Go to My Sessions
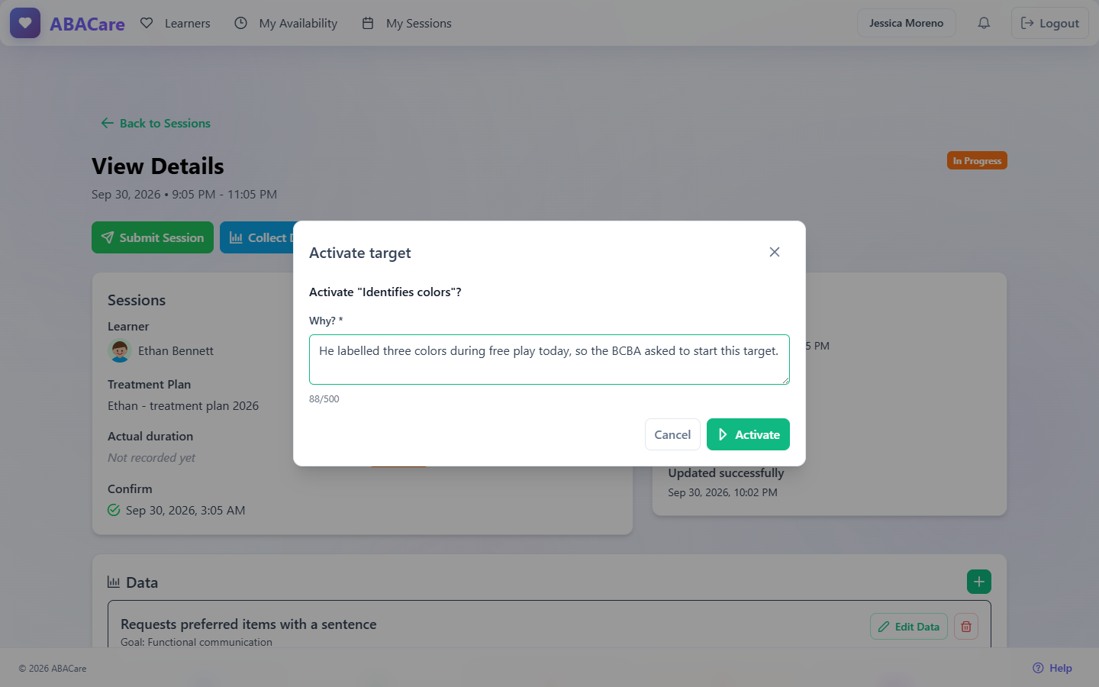This screenshot has width=1099, height=687. (x=407, y=23)
